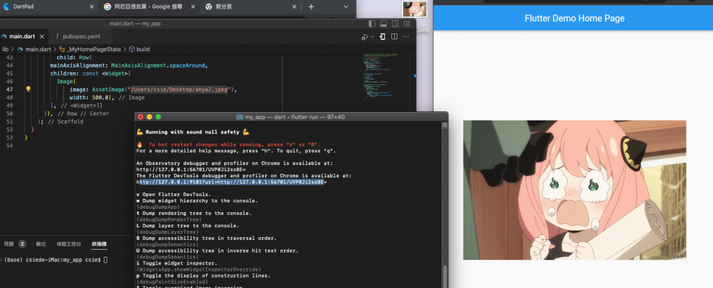Open the 問題 panel tab

9,244
